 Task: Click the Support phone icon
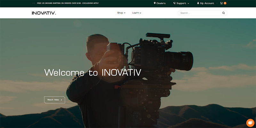coord(174,3)
